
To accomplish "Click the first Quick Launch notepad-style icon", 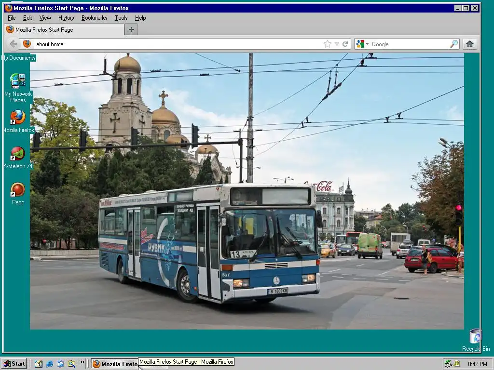I will tap(39, 364).
